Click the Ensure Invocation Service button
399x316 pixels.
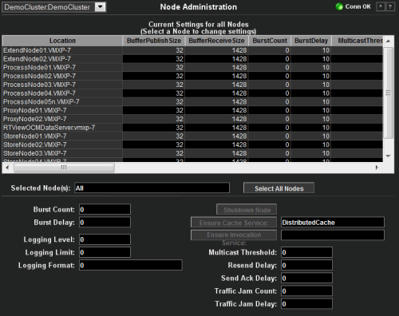234,235
